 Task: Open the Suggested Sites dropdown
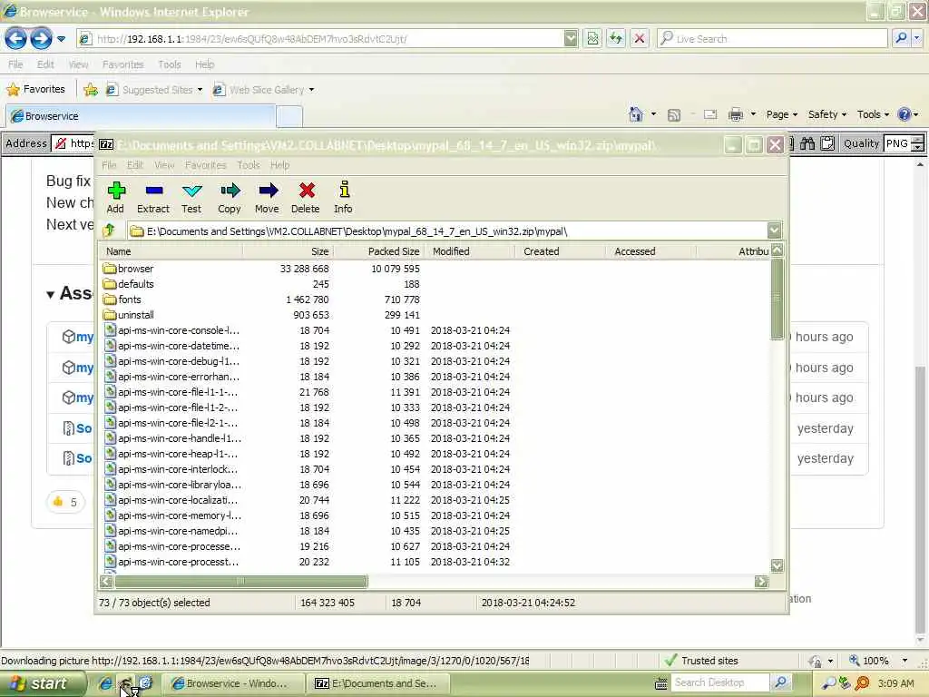point(200,90)
